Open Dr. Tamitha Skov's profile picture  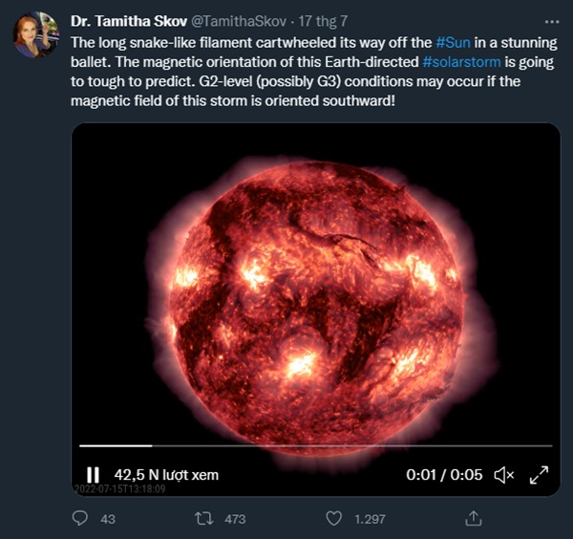[34, 35]
